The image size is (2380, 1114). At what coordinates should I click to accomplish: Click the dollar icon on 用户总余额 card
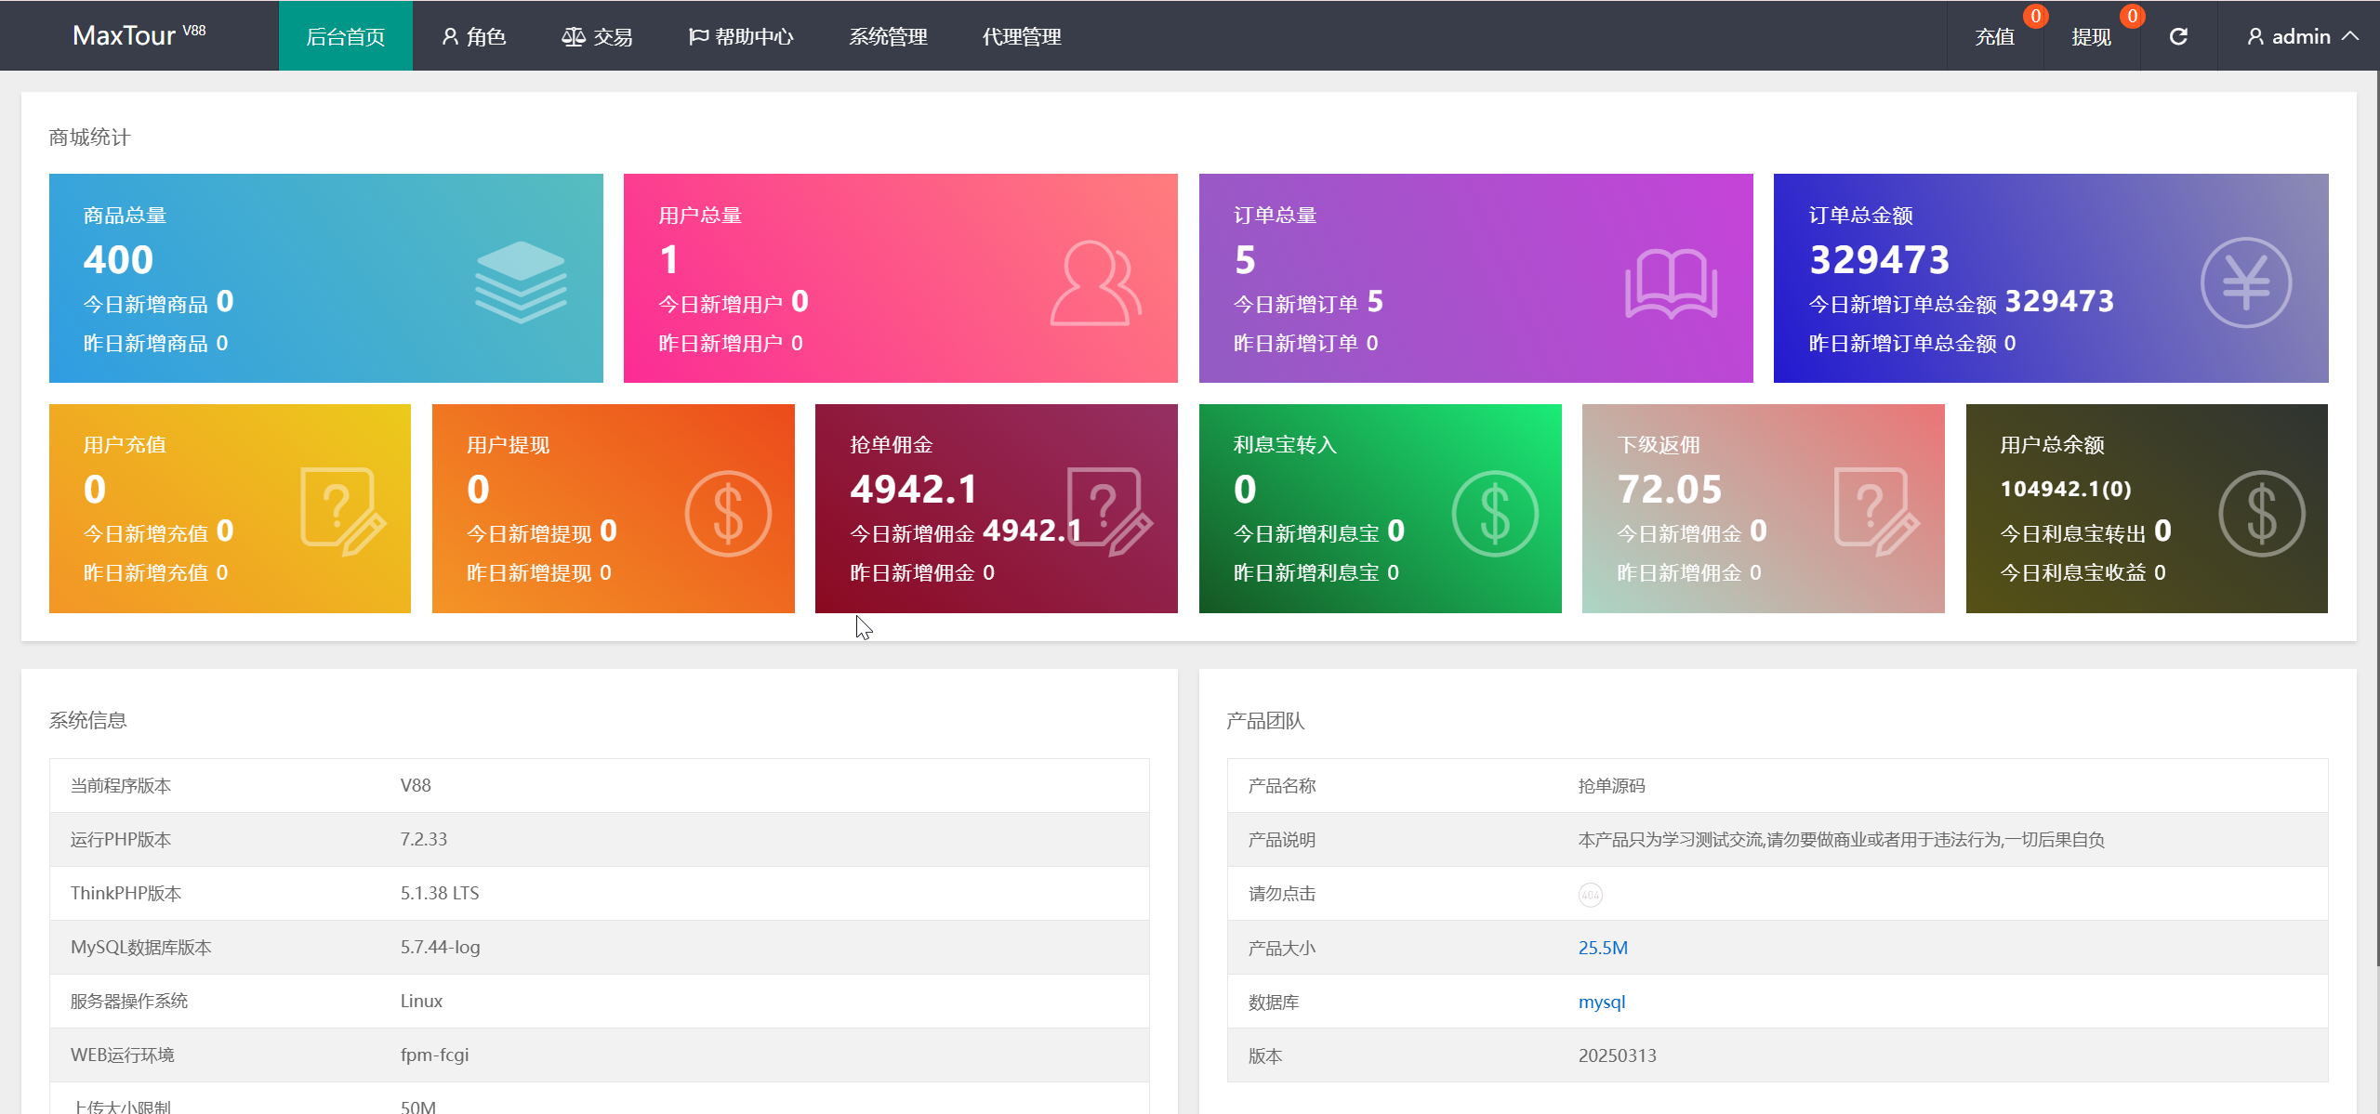[x=2261, y=513]
